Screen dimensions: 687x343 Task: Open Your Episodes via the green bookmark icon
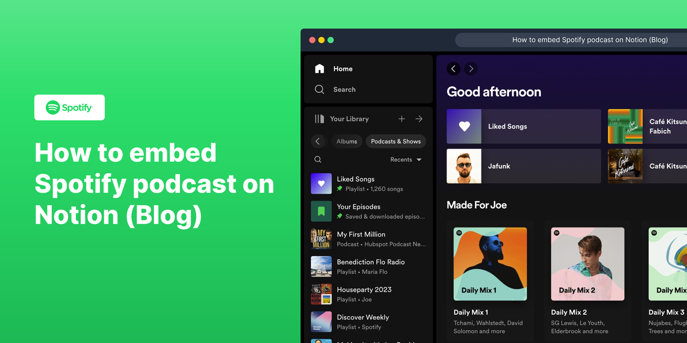(321, 211)
